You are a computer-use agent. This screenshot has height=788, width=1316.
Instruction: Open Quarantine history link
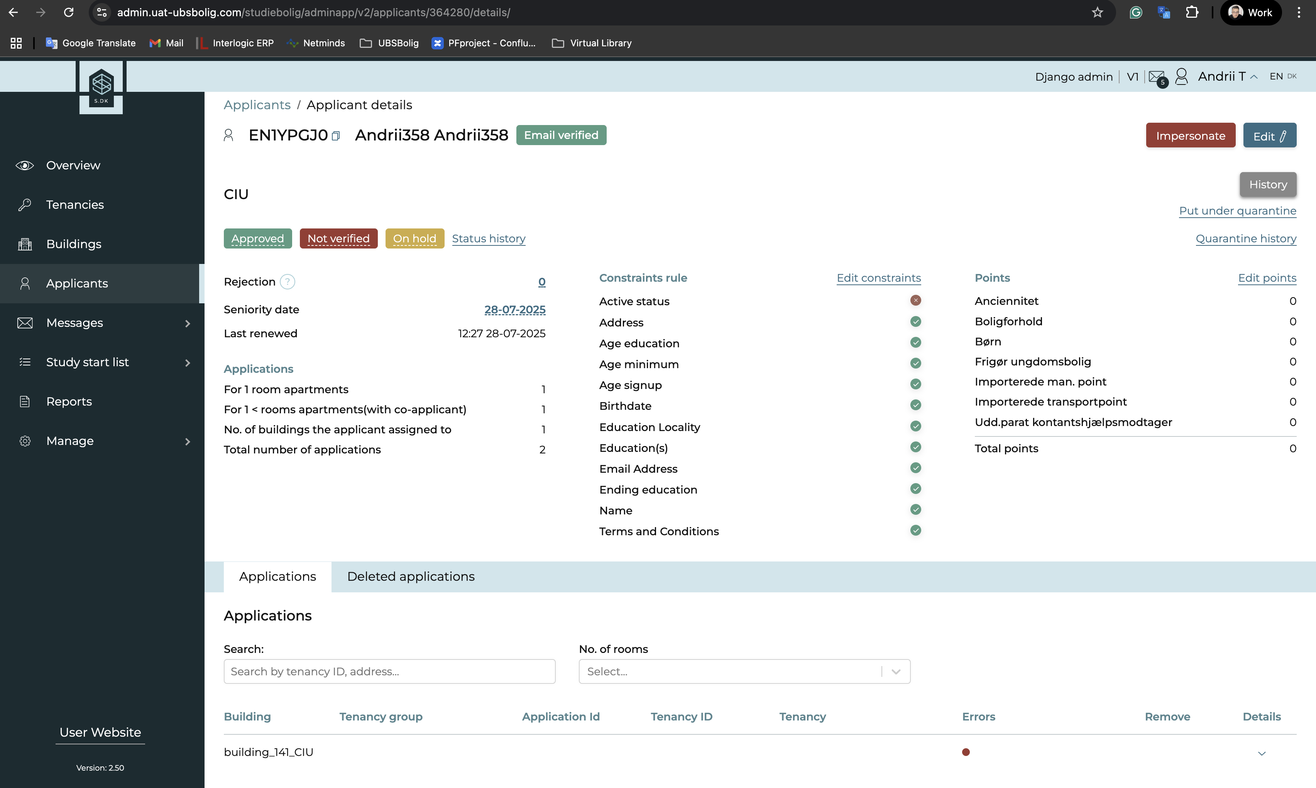click(1245, 238)
